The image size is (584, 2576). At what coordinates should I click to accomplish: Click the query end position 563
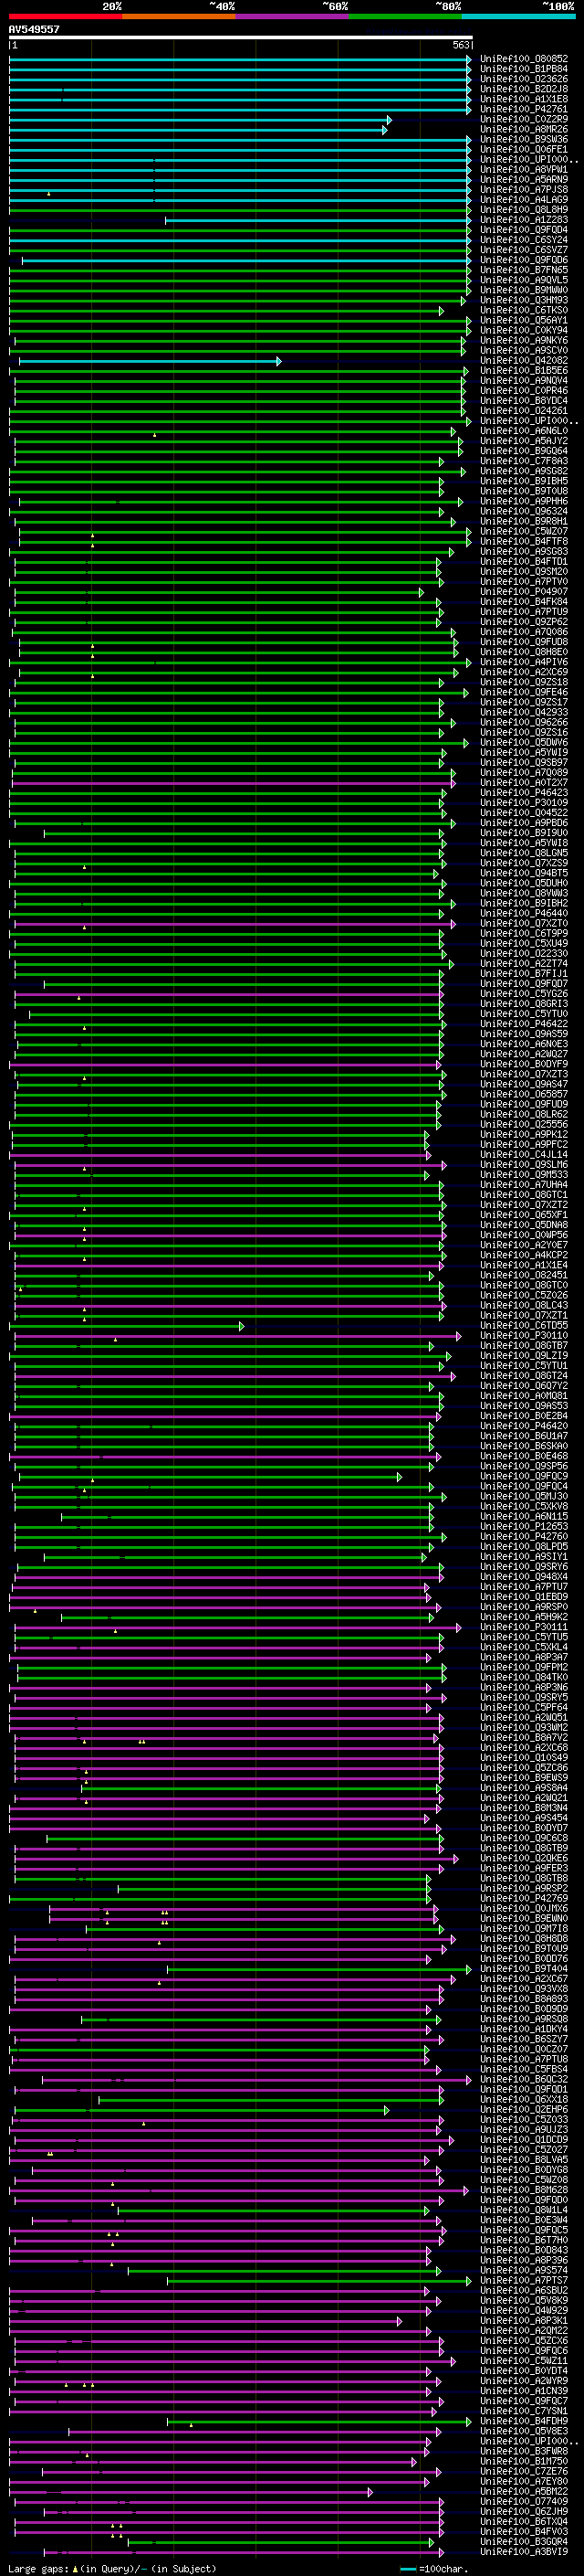[x=460, y=45]
